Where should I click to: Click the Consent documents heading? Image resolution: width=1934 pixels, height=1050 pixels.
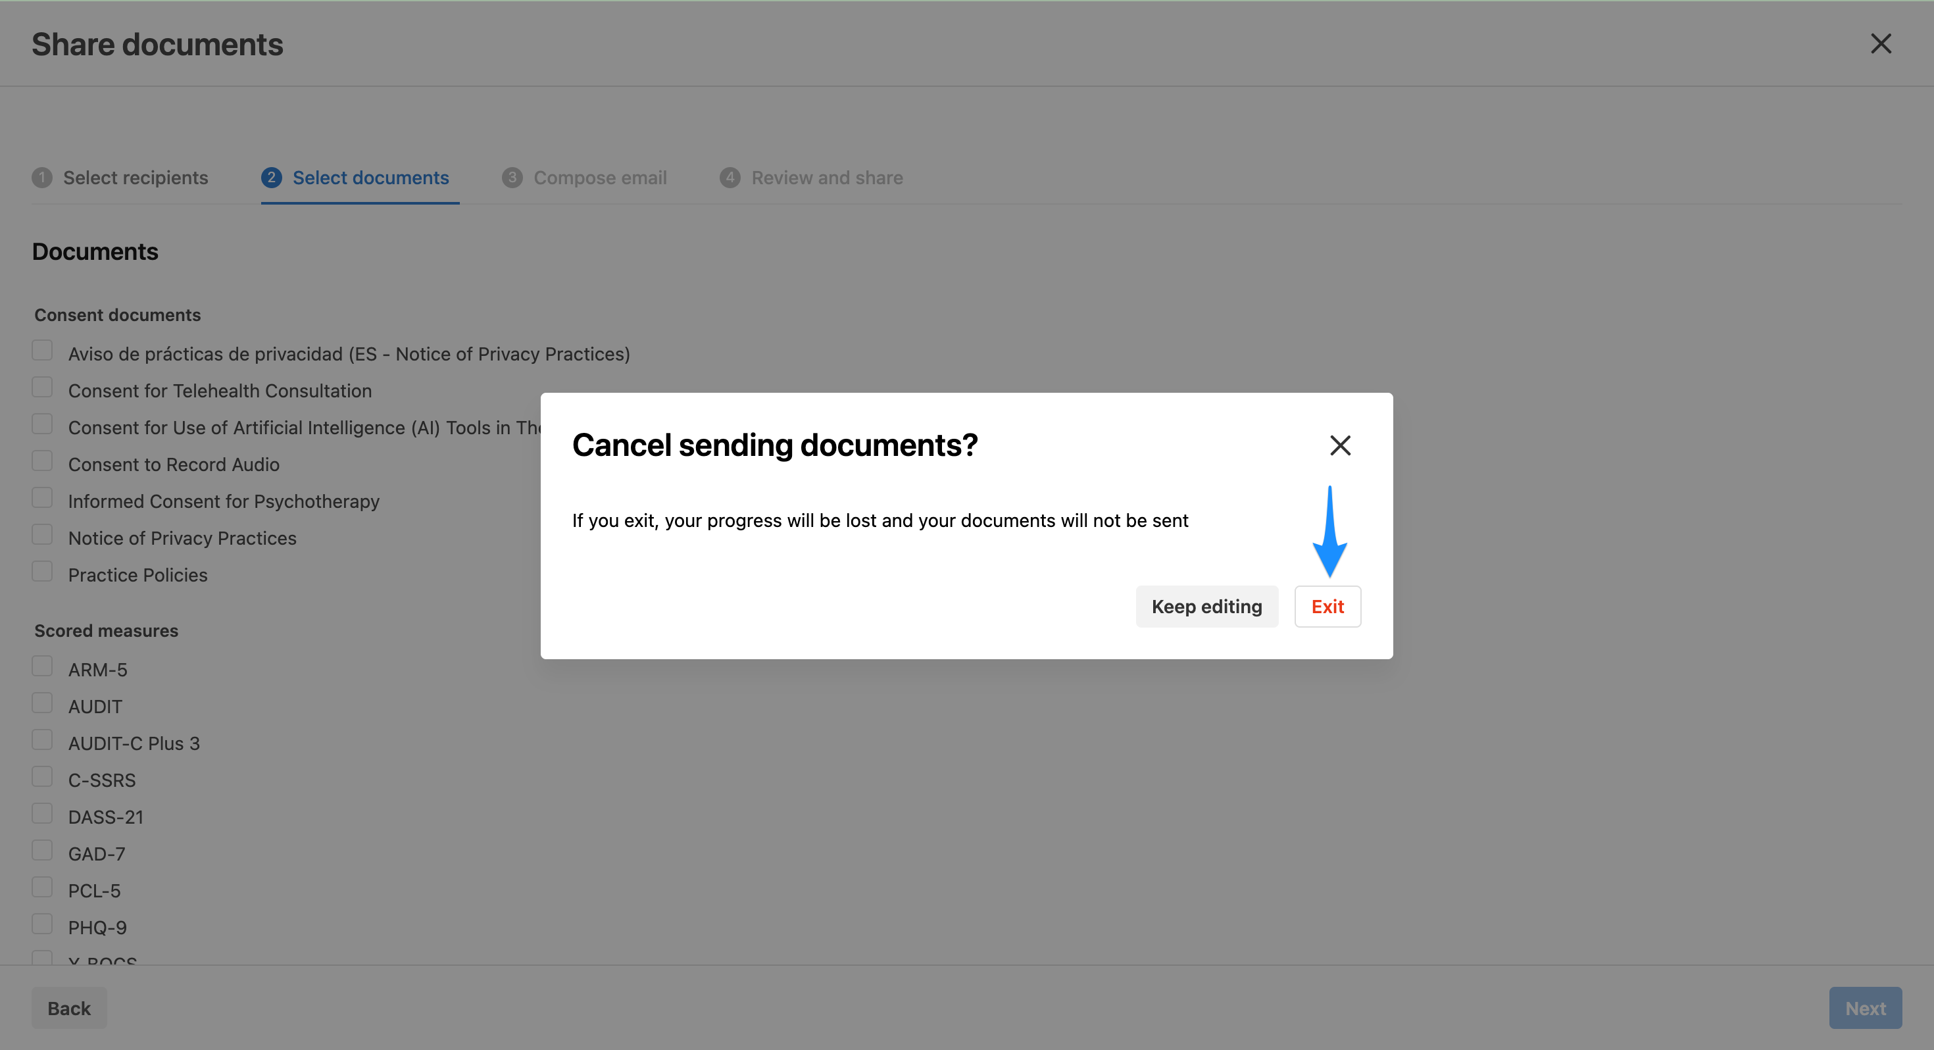tap(118, 314)
